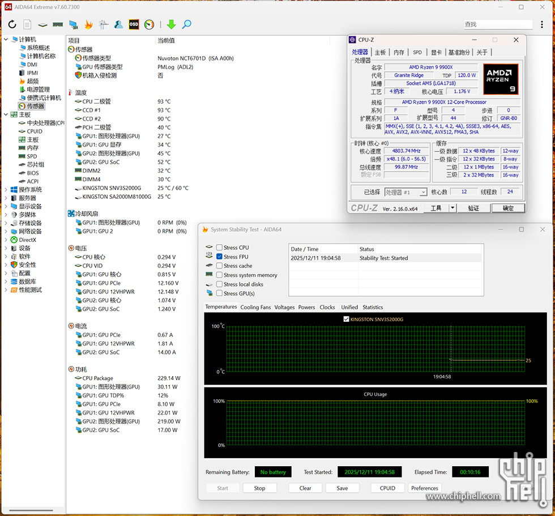Open the gauge benchmark toolbar icon
This screenshot has height=516, width=555.
149,24
